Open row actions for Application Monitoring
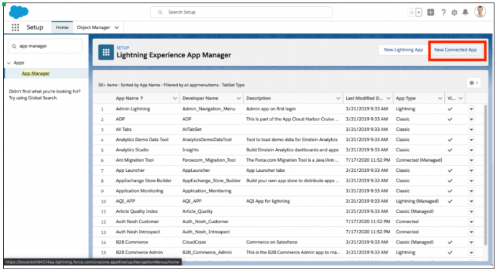This screenshot has height=271, width=497. 472,191
